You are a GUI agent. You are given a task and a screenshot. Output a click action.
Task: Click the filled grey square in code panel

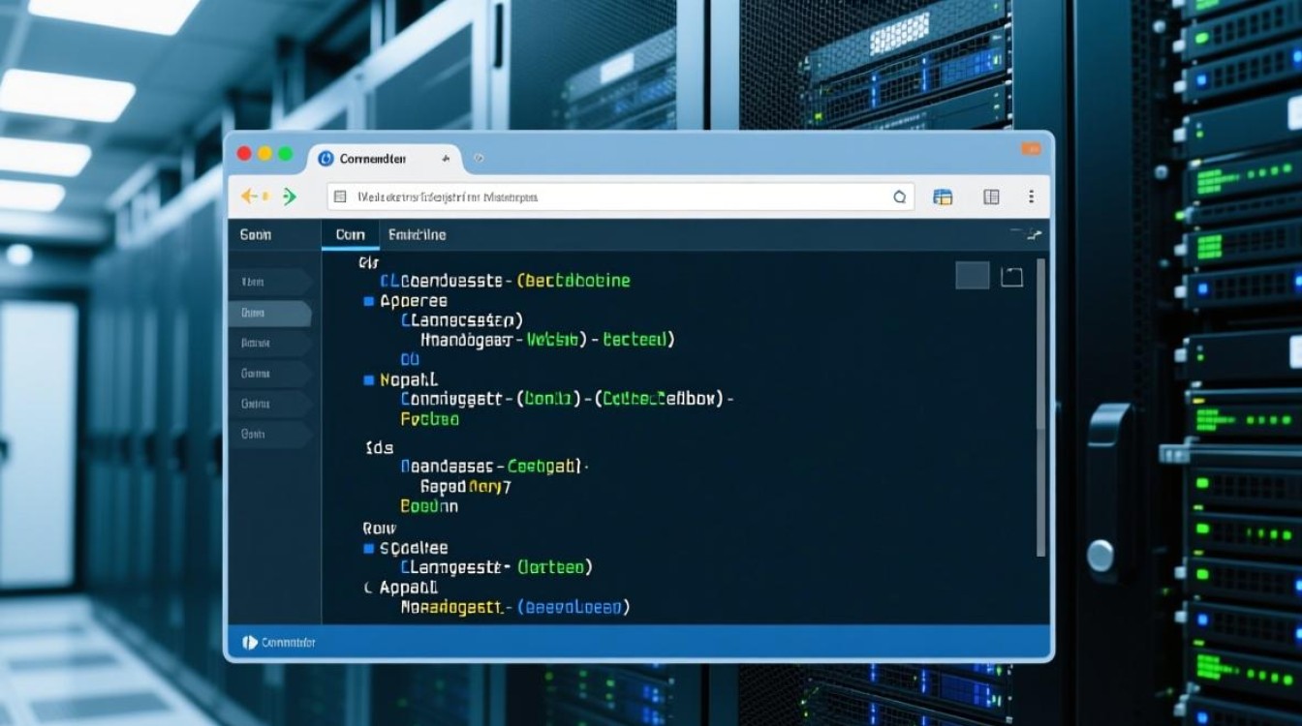pos(972,276)
